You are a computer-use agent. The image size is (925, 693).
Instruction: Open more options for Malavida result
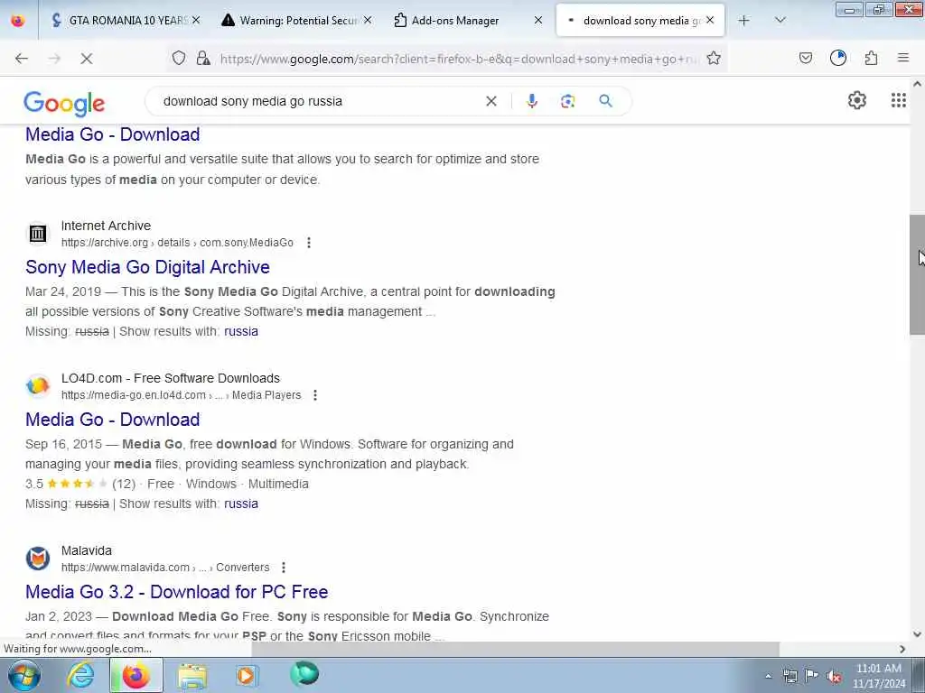(x=284, y=568)
